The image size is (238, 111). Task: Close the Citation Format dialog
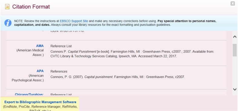pyautogui.click(x=233, y=4)
